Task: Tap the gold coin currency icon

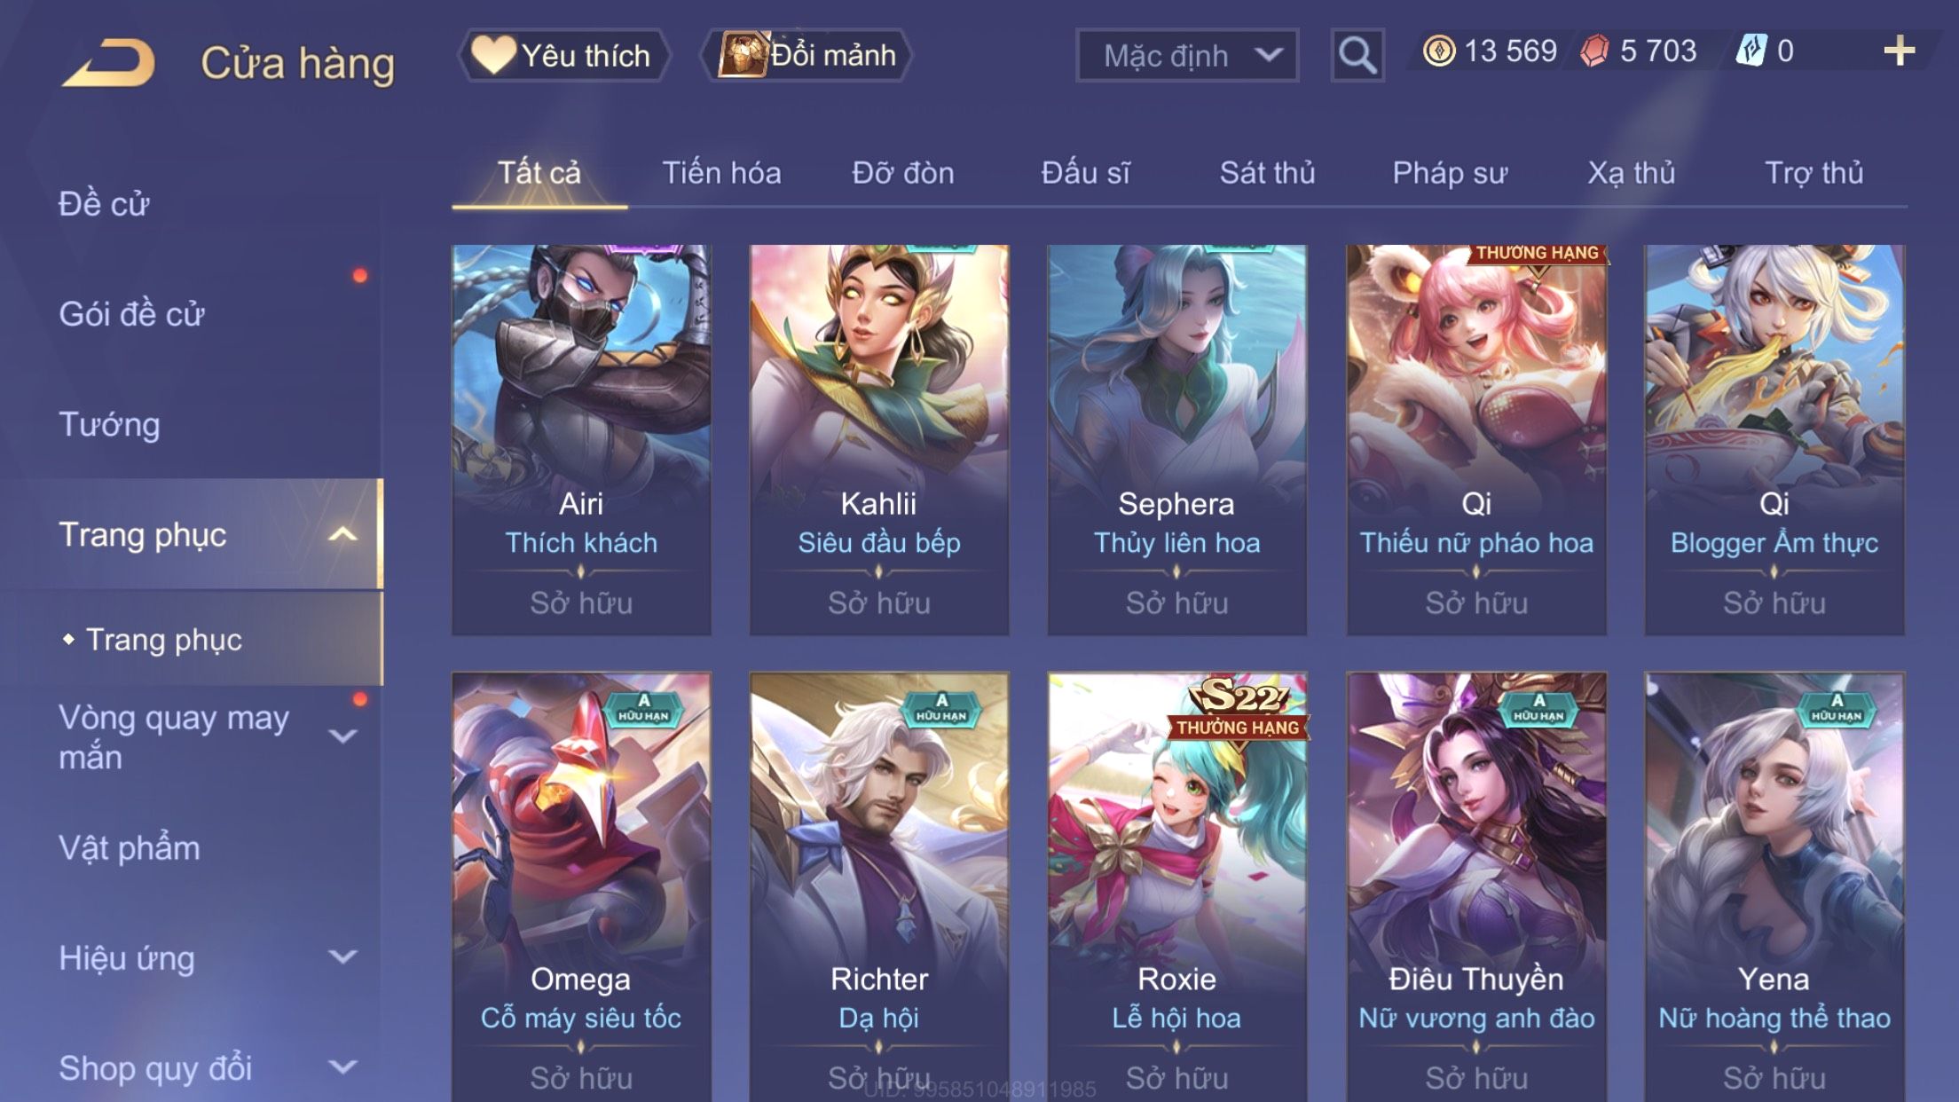Action: [x=1439, y=51]
